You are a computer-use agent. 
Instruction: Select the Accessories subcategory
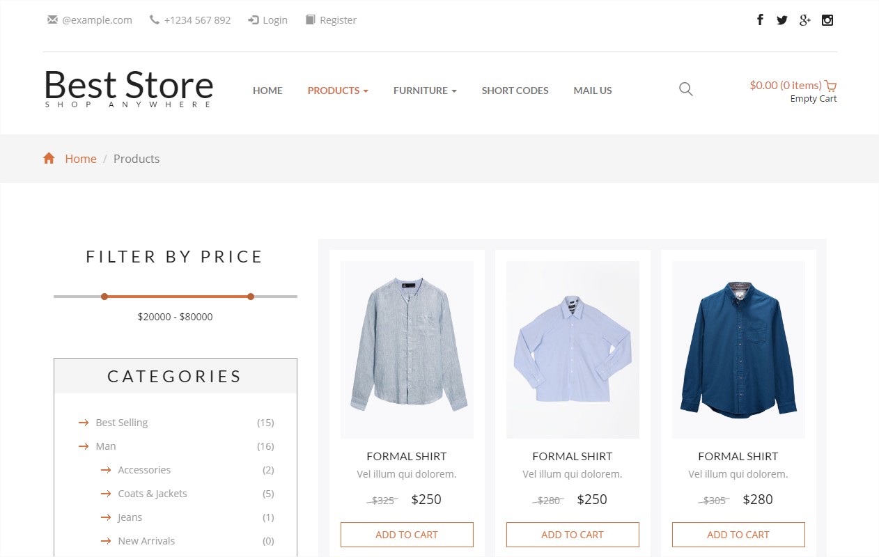[144, 470]
